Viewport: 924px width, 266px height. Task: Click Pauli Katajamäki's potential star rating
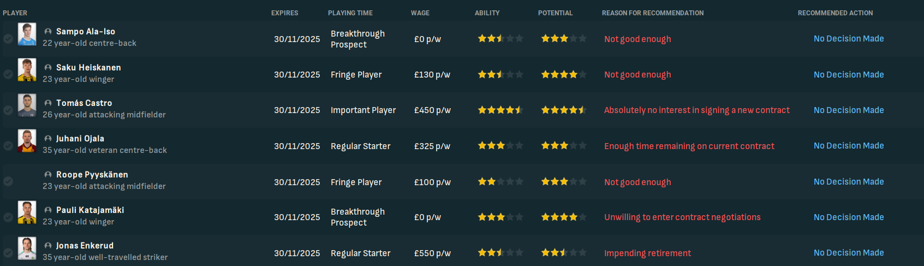[x=563, y=217]
